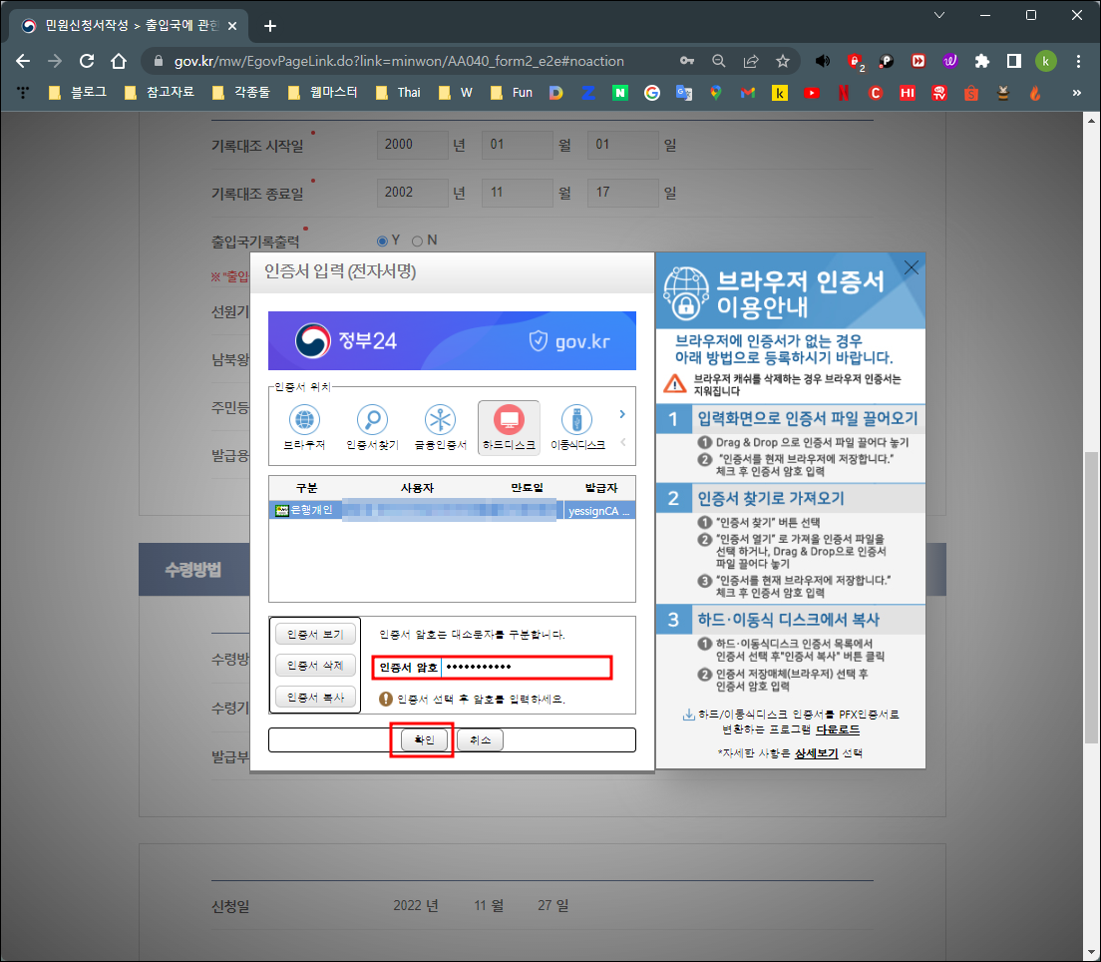This screenshot has width=1101, height=962.
Task: Open a new browser tab
Action: tap(269, 26)
